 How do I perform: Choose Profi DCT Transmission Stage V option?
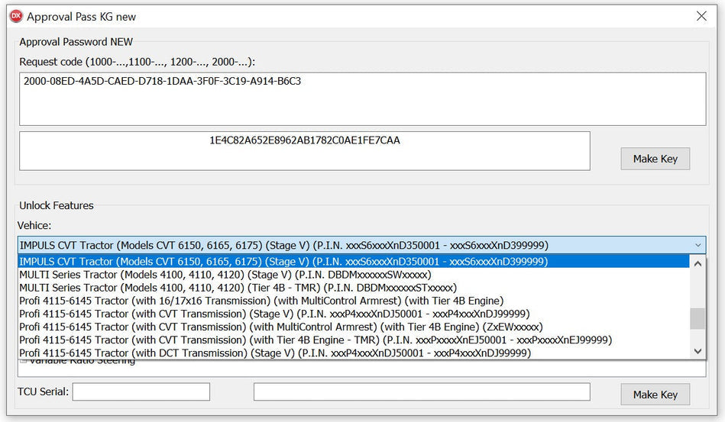tap(274, 353)
